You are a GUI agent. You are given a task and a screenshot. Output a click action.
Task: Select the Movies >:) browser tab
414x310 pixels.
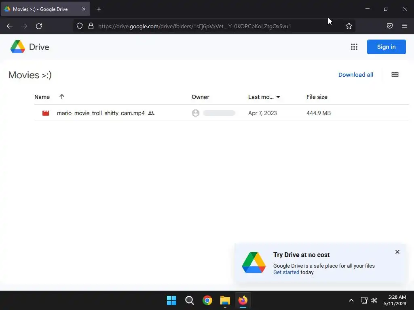click(45, 9)
